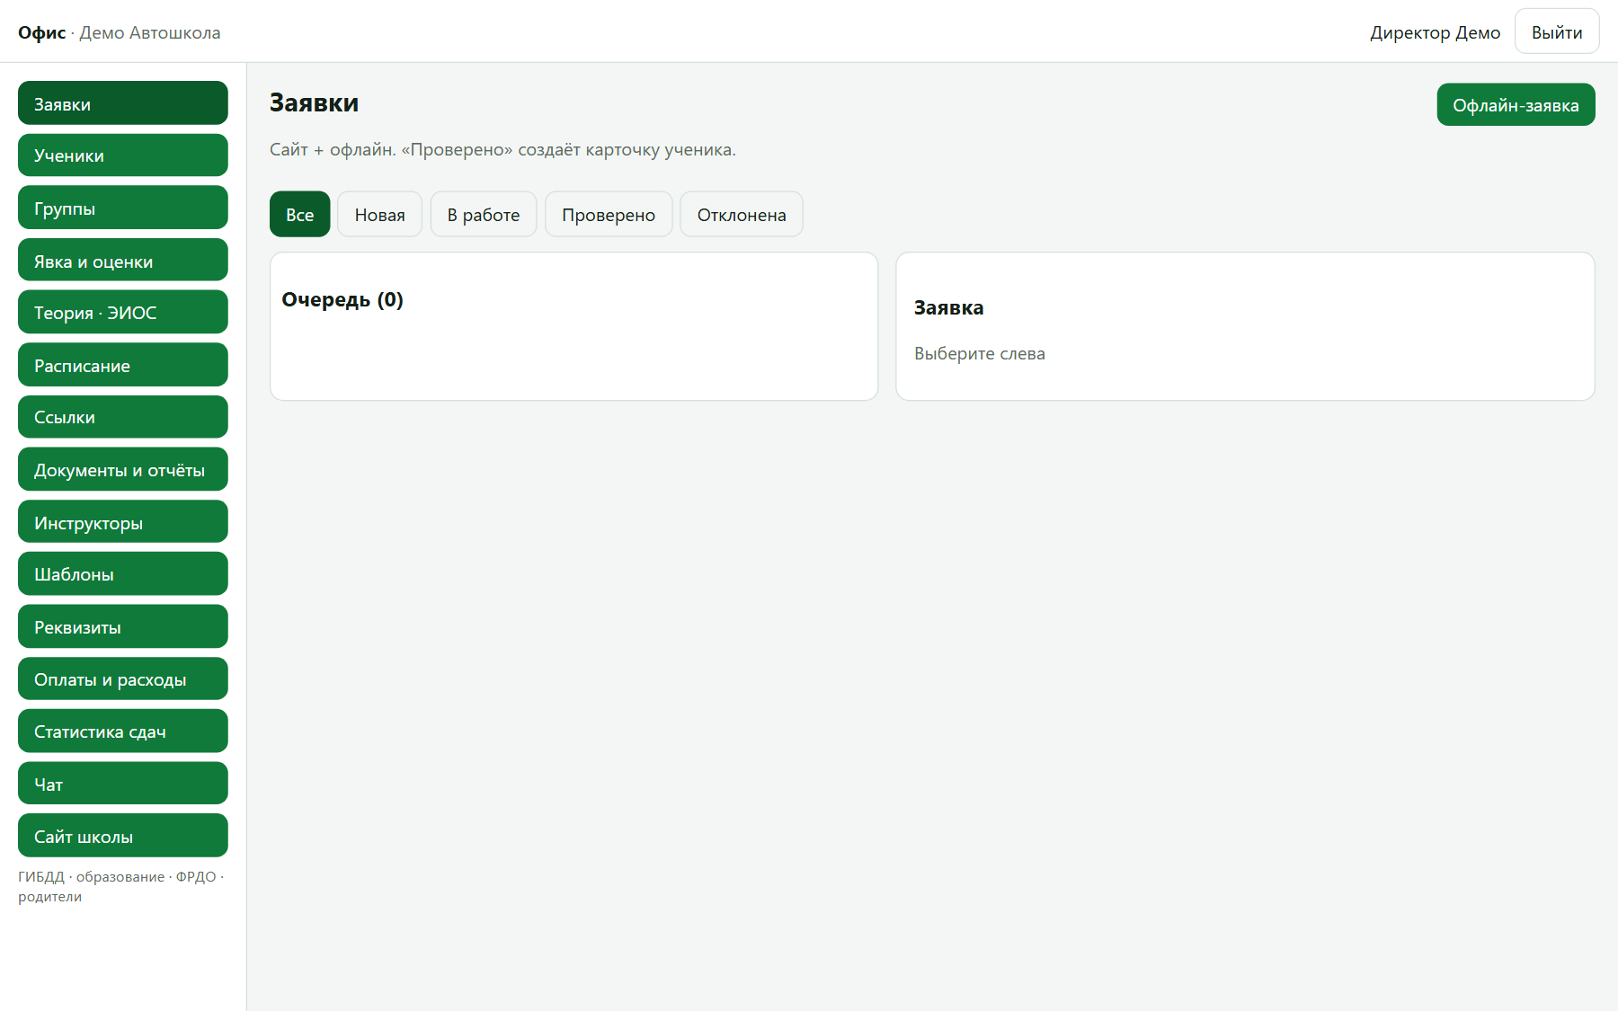This screenshot has height=1011, width=1618.
Task: Open Документы и отчёты
Action: pyautogui.click(x=123, y=469)
